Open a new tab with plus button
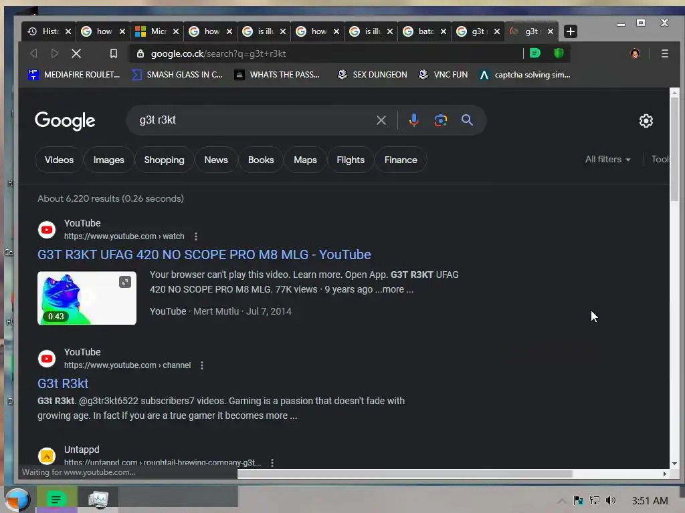This screenshot has height=513, width=685. [x=570, y=31]
